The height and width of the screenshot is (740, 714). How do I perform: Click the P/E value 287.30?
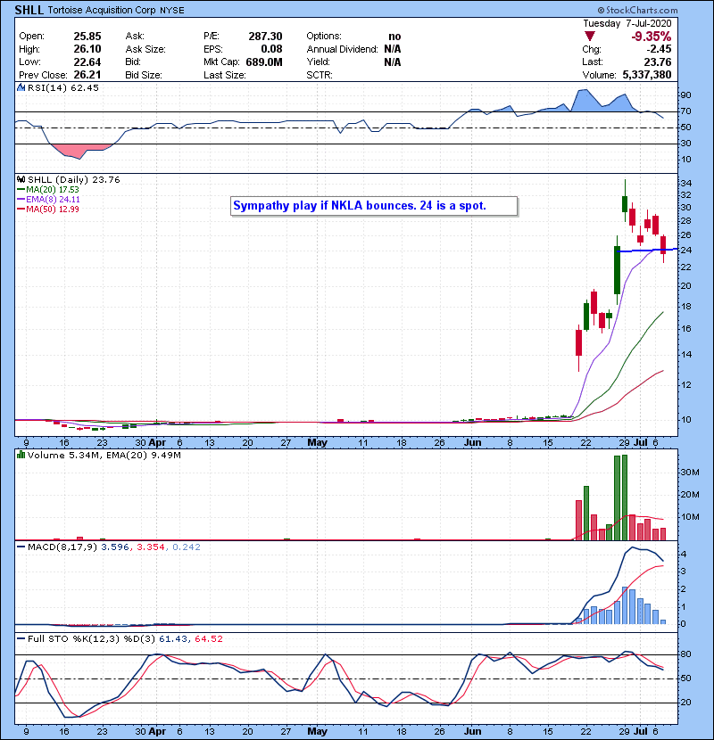click(266, 37)
